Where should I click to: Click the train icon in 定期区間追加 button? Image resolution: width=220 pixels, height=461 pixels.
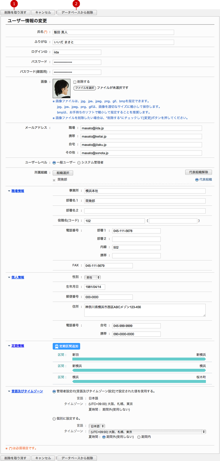(57, 346)
